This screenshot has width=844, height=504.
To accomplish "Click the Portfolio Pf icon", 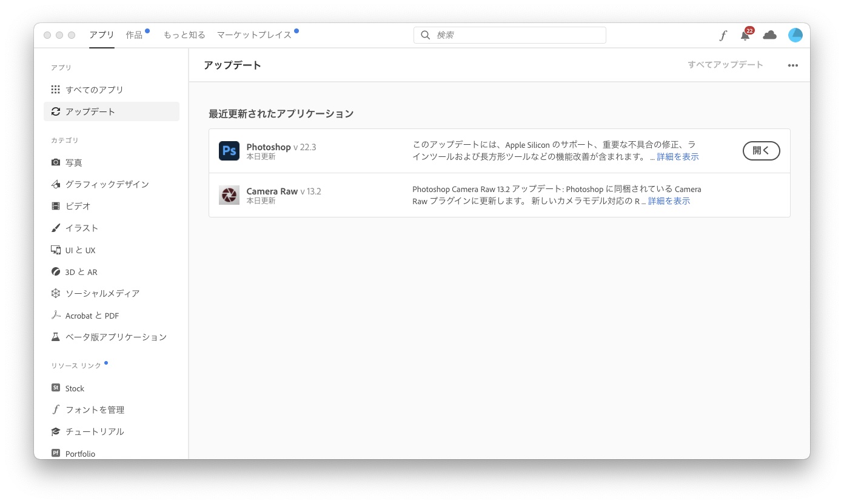I will pyautogui.click(x=56, y=453).
